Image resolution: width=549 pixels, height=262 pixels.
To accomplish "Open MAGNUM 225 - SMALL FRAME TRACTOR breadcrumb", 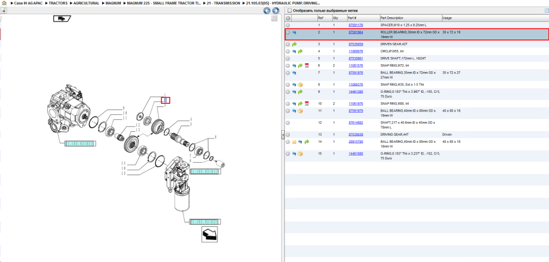I will [x=164, y=3].
